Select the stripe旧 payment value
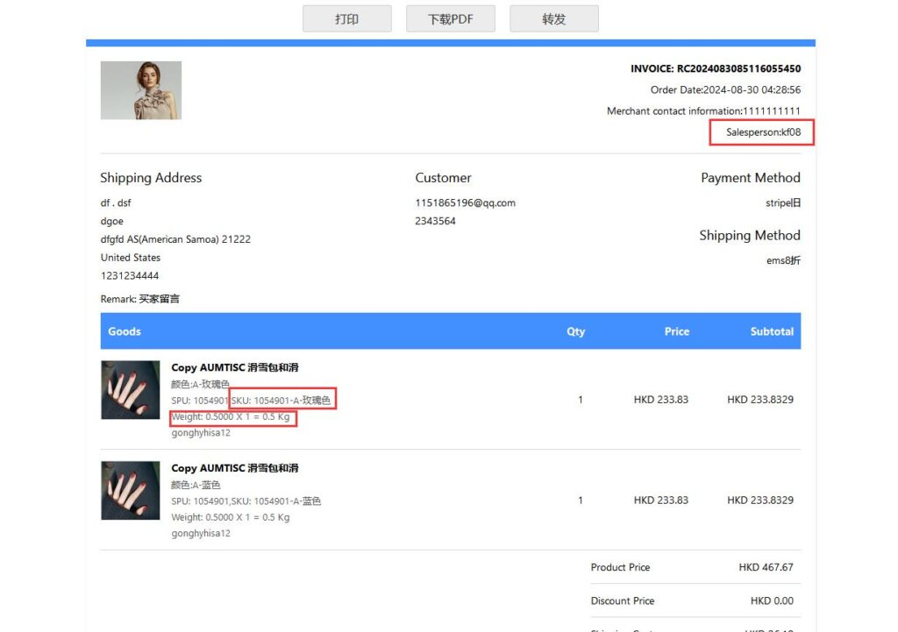 [x=783, y=202]
